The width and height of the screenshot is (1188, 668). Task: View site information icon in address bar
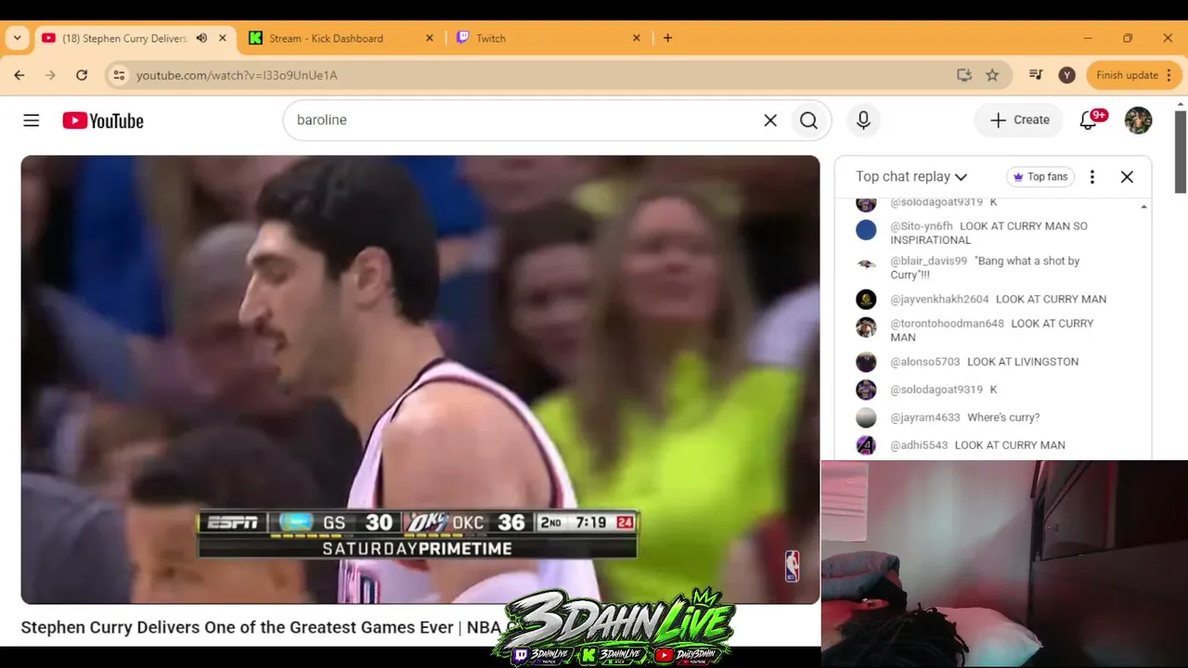(119, 75)
